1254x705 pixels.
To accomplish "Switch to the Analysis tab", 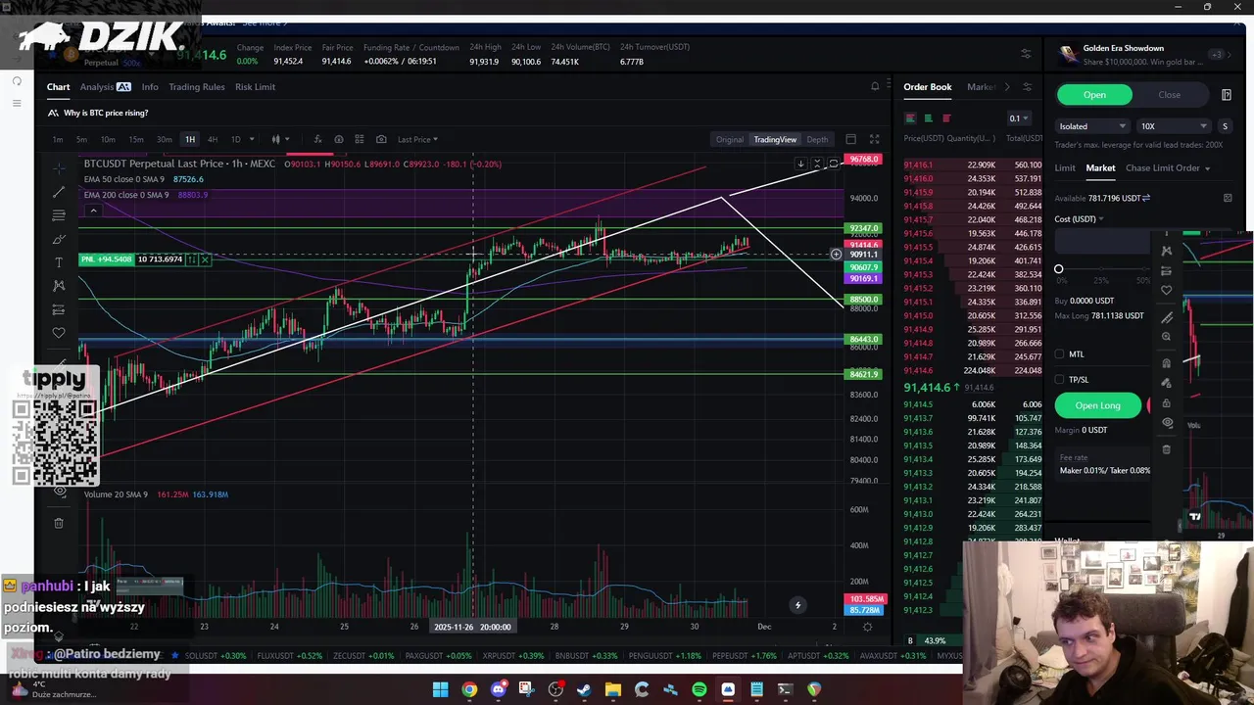I will coord(105,87).
